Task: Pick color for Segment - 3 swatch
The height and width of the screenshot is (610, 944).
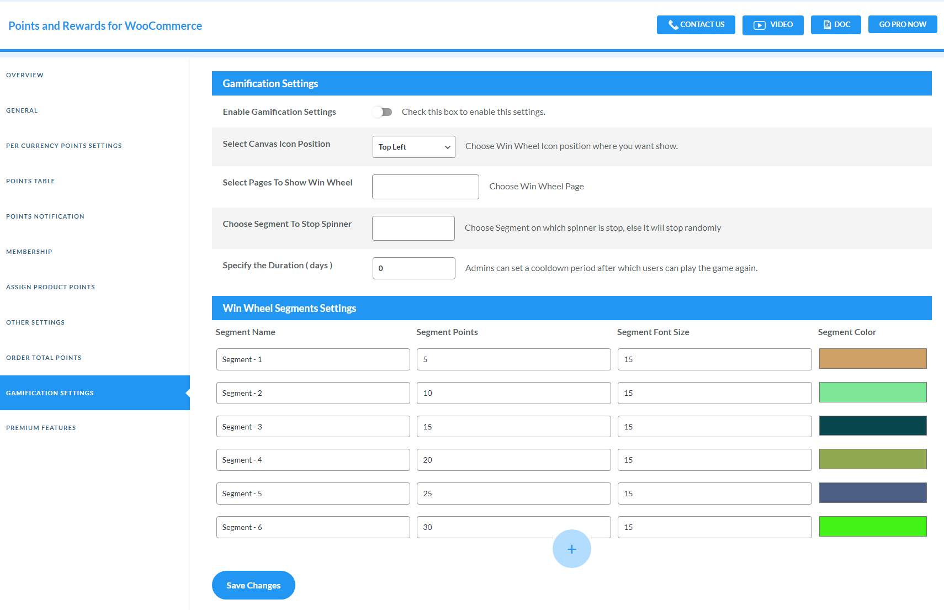Action: (873, 426)
